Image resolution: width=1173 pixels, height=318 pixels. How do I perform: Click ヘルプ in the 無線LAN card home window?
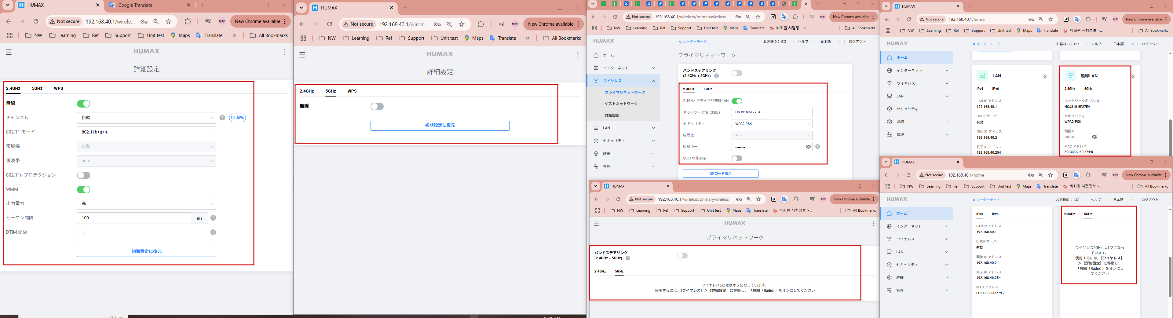click(1096, 44)
